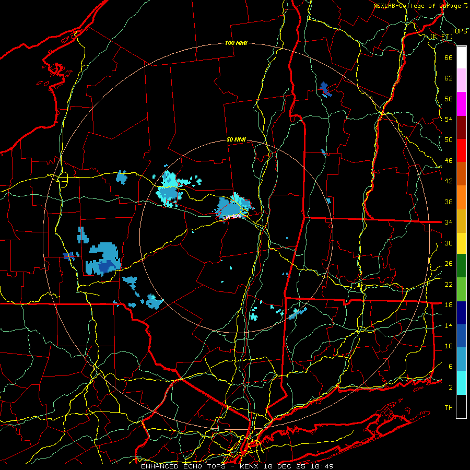470x470 pixels.
Task: Click the "10 DEC 25" date text
Action: pos(286,466)
